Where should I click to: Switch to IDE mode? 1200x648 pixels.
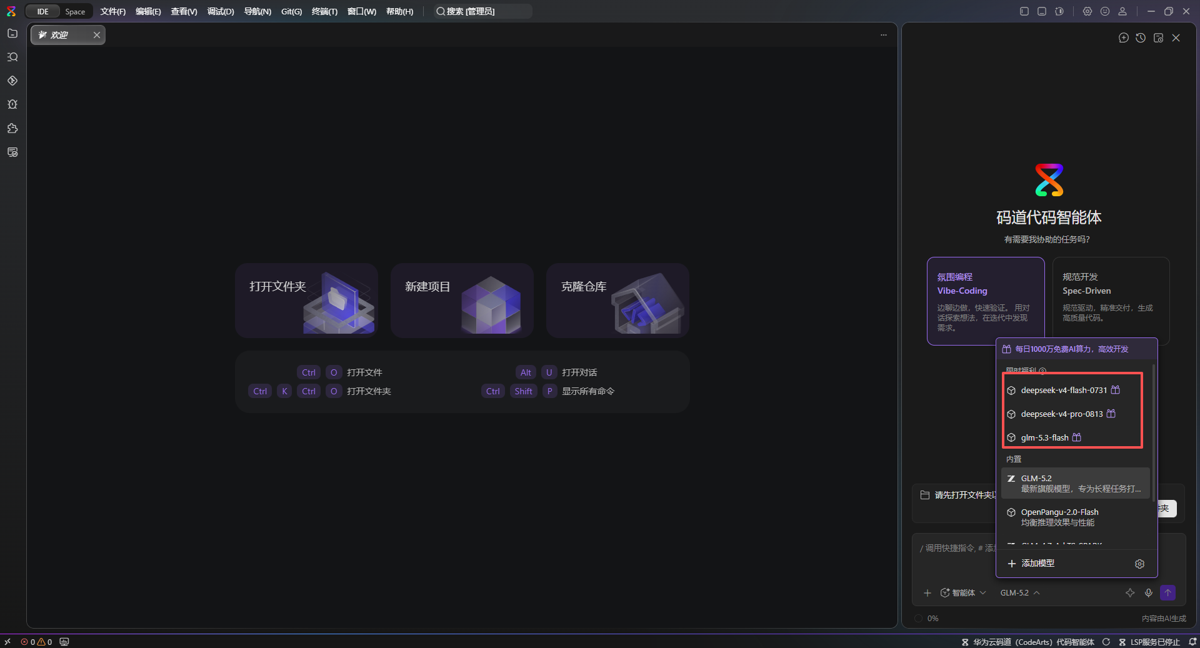[x=42, y=11]
